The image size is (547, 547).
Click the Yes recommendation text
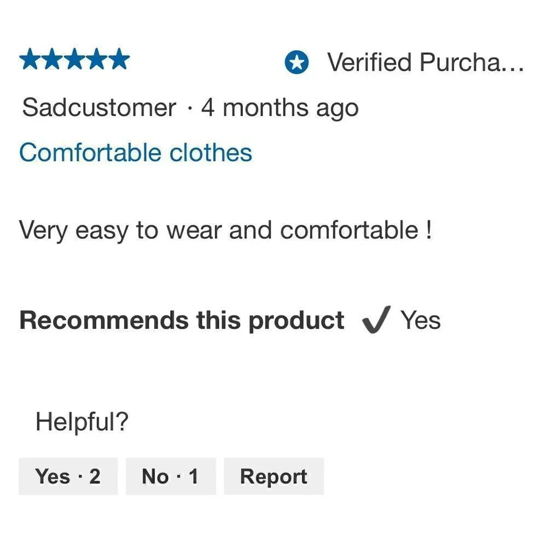[420, 320]
